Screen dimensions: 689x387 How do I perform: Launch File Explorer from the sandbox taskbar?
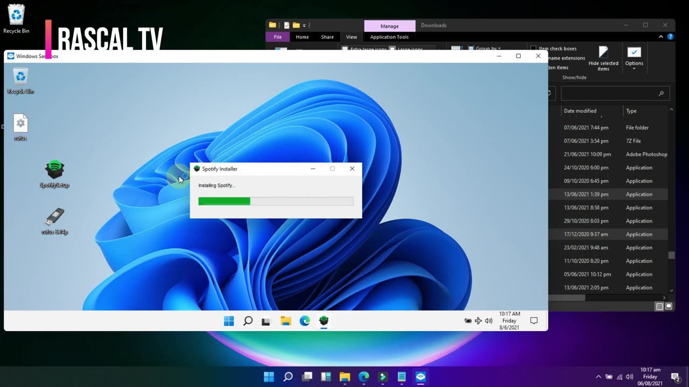point(285,321)
